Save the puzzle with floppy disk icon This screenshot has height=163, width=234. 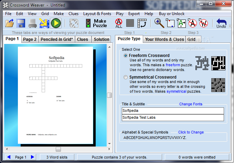point(21,23)
